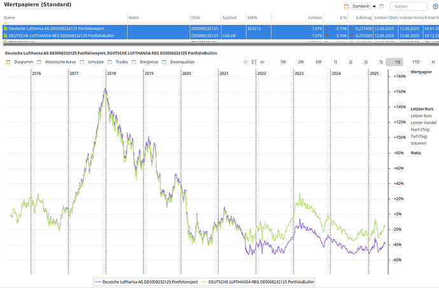Click the green icon of DEUTSCHE LUFTHANSA-REG row
This screenshot has width=439, height=288.
click(6, 36)
